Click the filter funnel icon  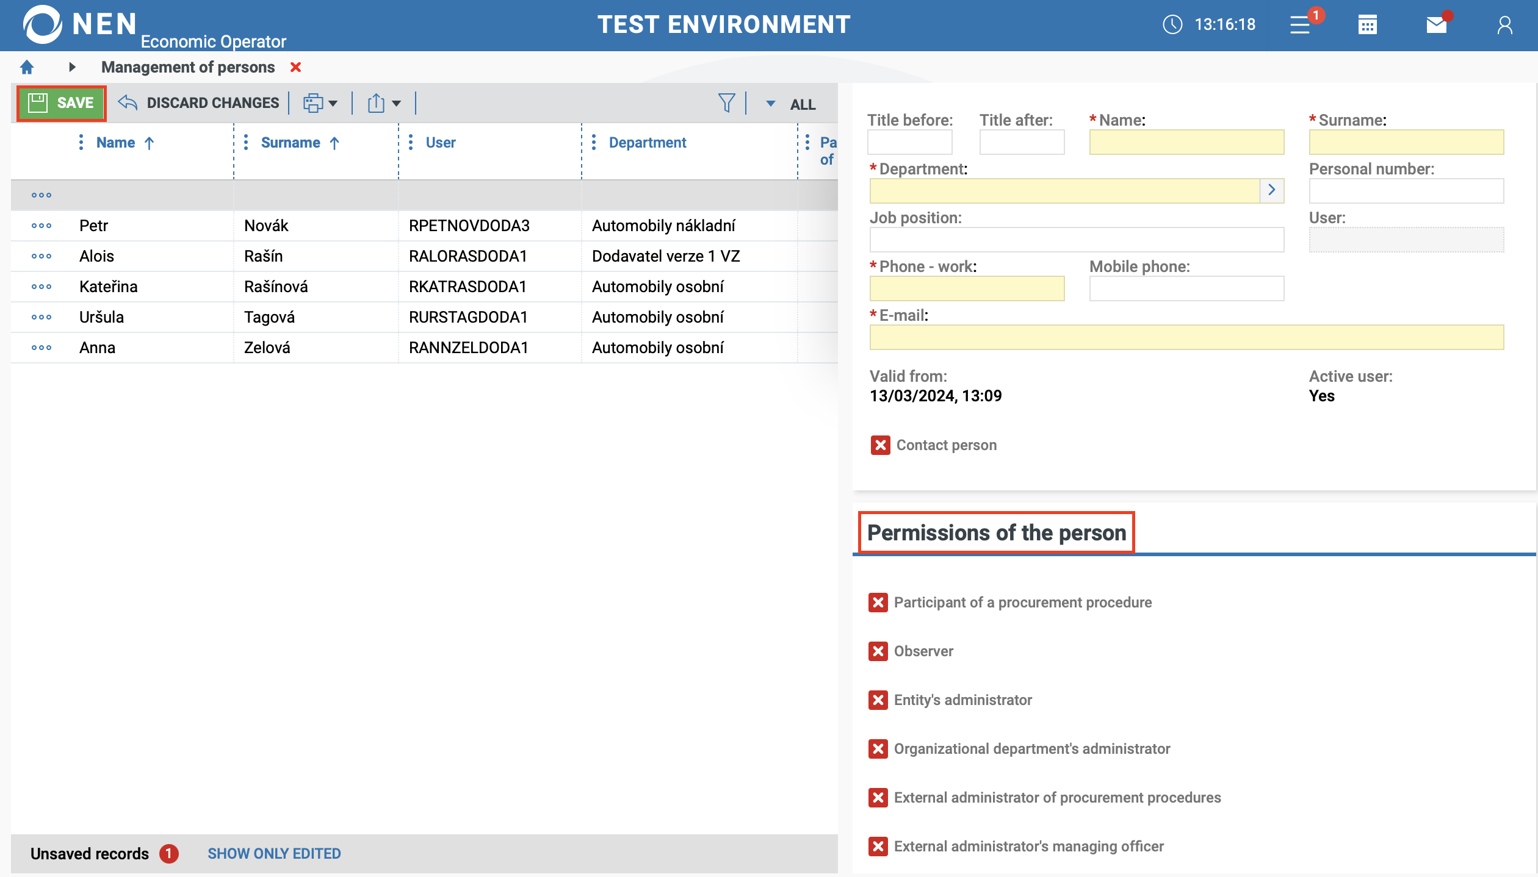(726, 103)
